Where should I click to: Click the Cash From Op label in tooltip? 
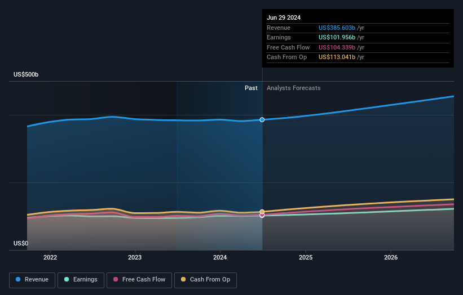(286, 57)
